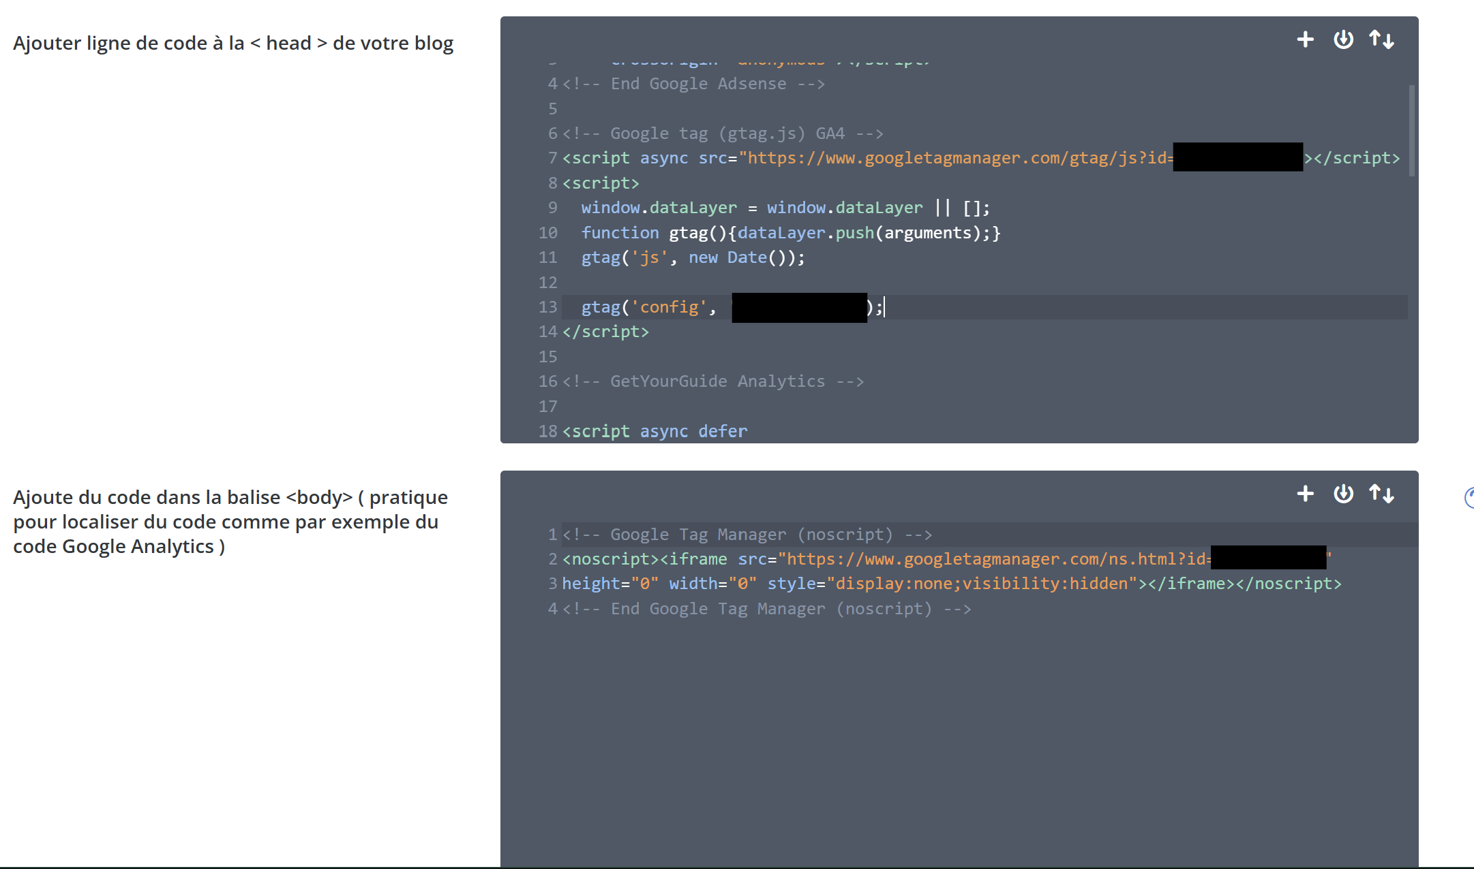The height and width of the screenshot is (869, 1474).
Task: Click up-down arrows icon in head code editor
Action: coord(1382,39)
